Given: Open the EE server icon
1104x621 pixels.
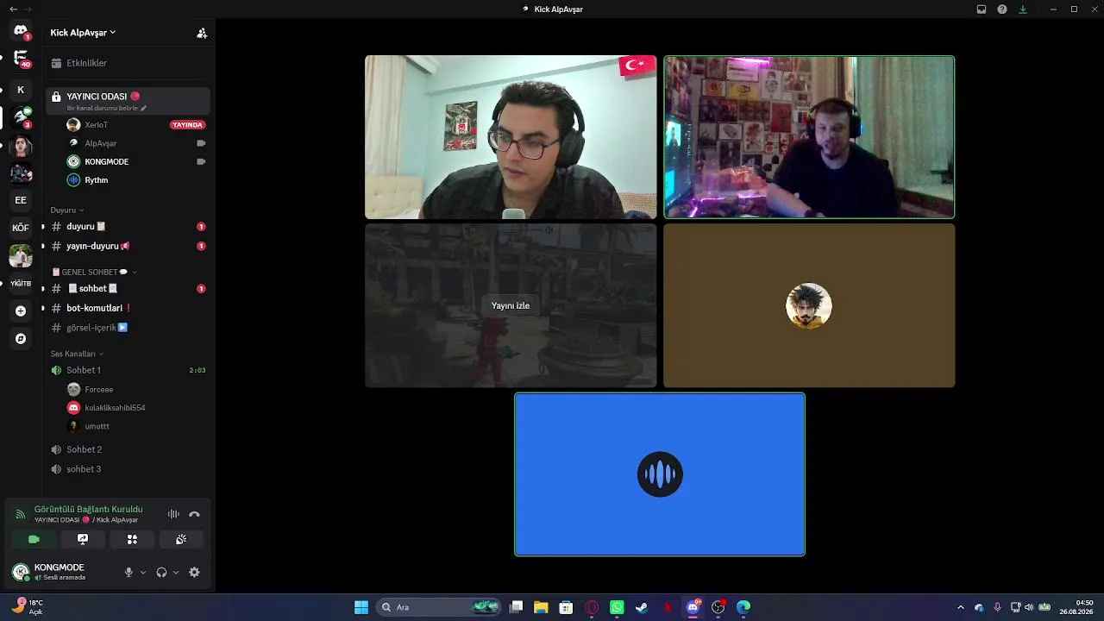Looking at the screenshot, I should [x=21, y=200].
